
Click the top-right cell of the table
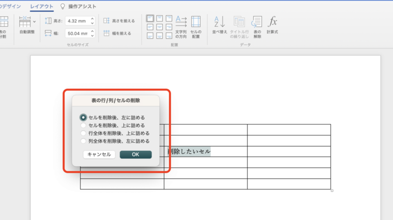point(289,130)
